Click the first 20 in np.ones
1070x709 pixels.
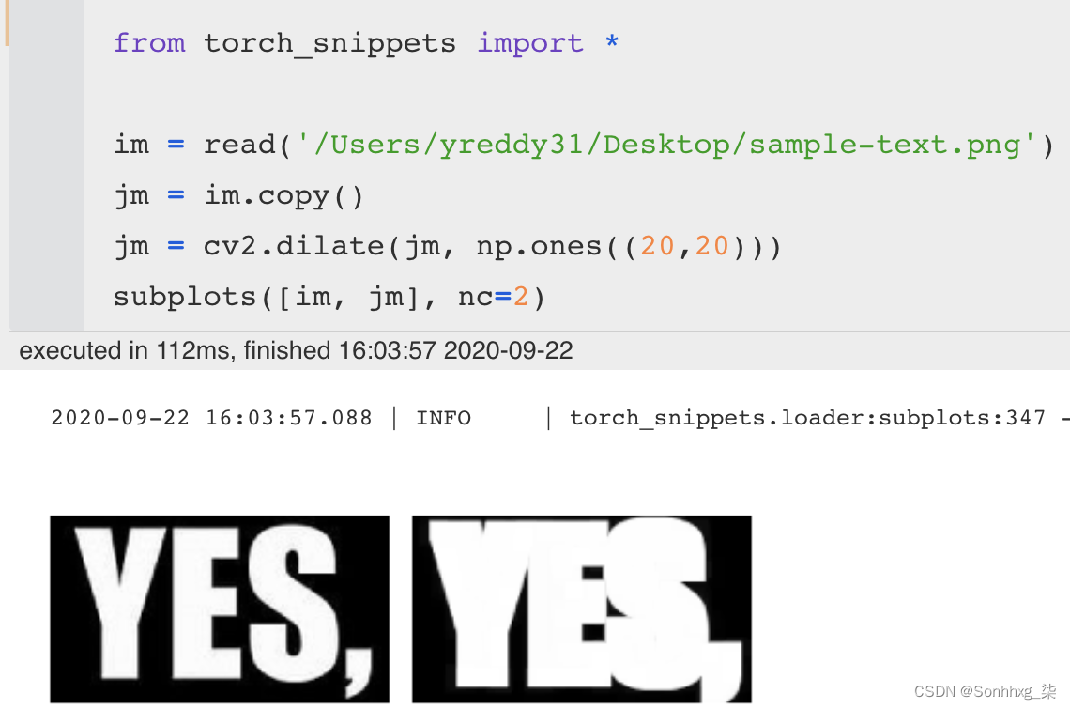tap(657, 246)
